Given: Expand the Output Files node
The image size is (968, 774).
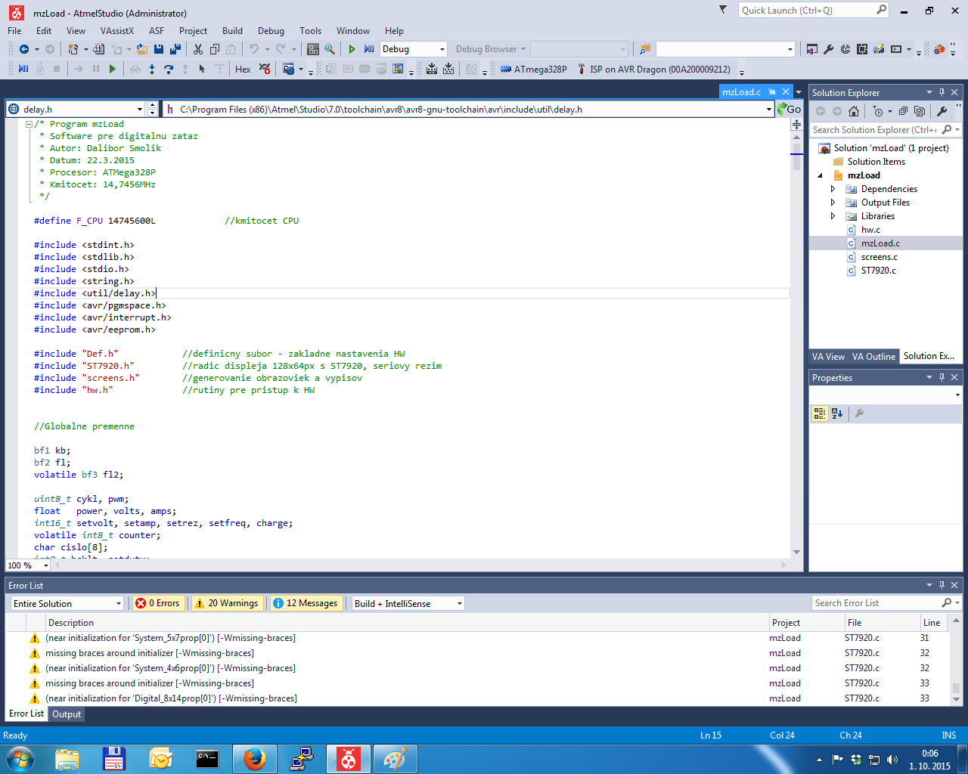Looking at the screenshot, I should (833, 203).
